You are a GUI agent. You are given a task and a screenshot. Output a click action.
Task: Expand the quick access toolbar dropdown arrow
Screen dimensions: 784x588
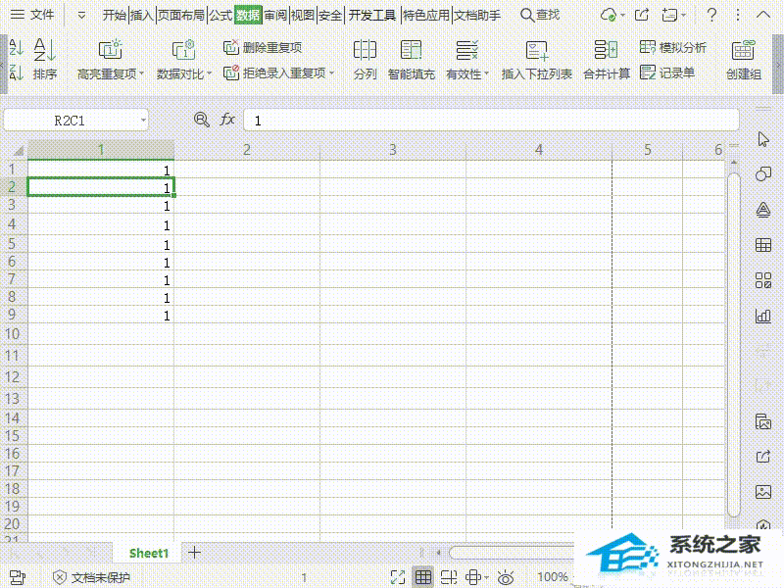pyautogui.click(x=81, y=16)
